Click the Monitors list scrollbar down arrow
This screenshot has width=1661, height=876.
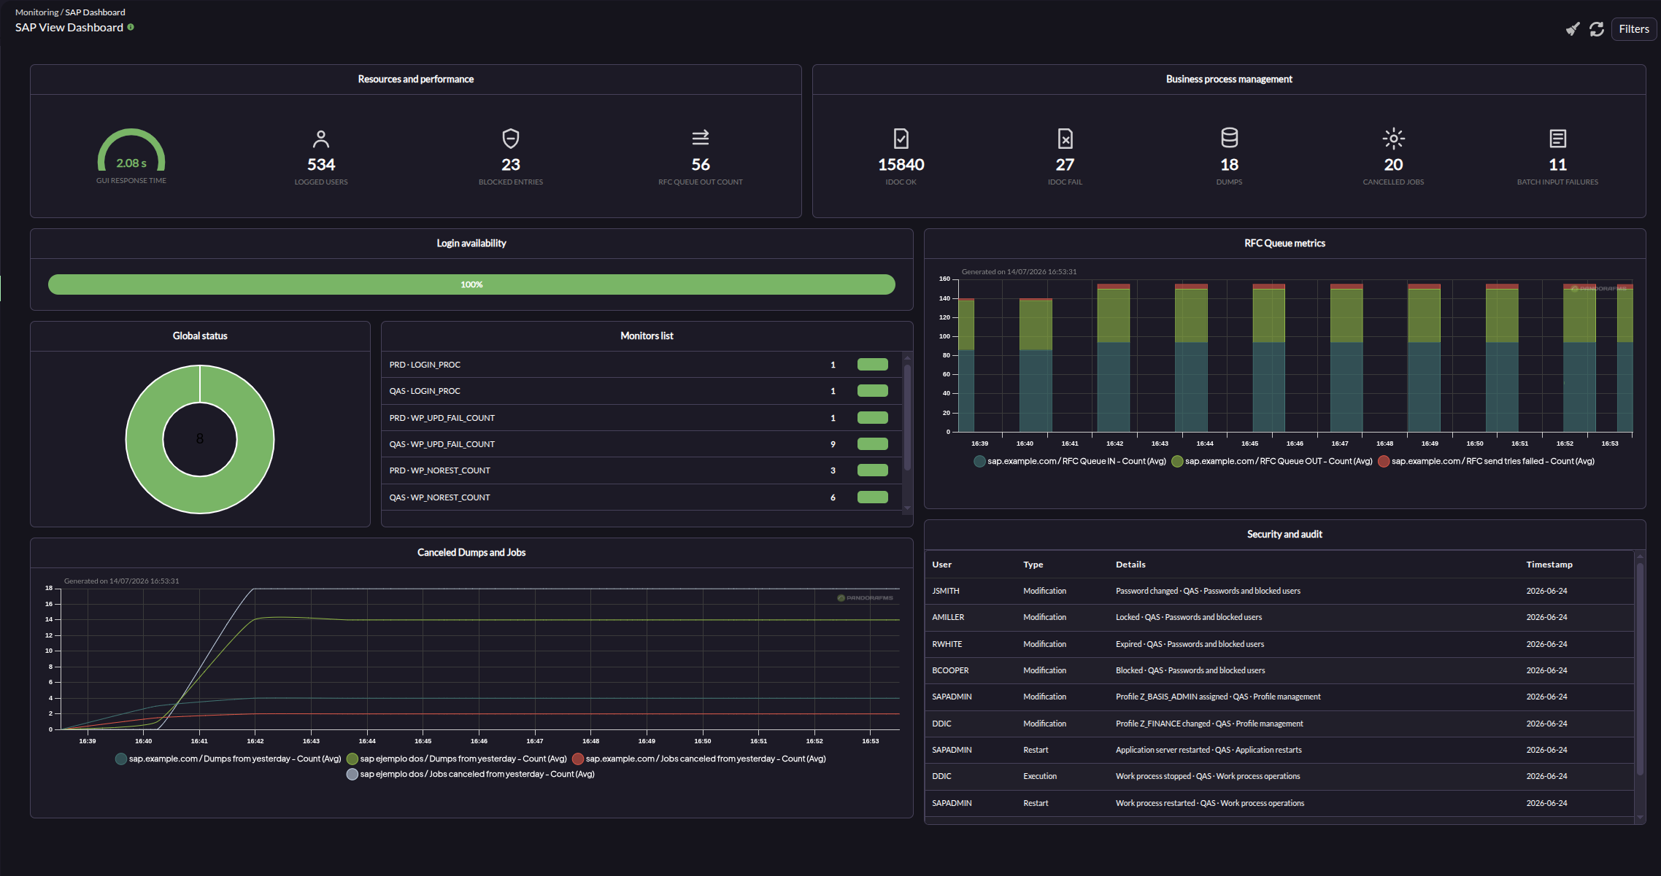(908, 508)
